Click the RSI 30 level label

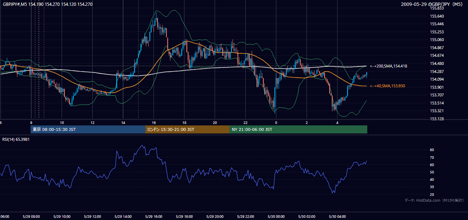tap(432, 187)
